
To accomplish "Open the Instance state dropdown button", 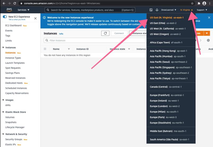I will coord(138,33).
